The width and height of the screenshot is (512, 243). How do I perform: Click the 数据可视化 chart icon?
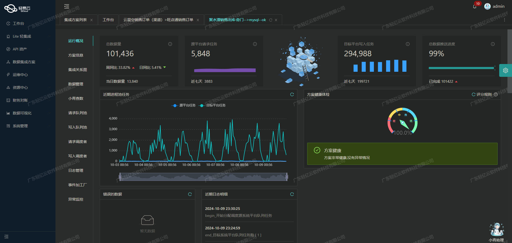(x=8, y=113)
